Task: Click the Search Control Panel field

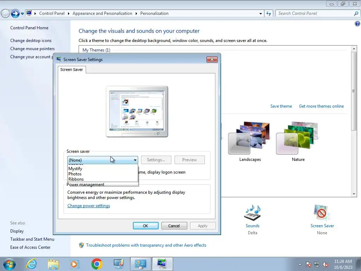Action: click(x=314, y=13)
